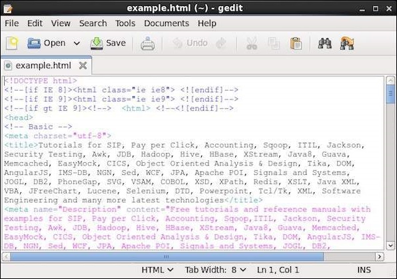Click the Undo button
Screen dimensions: 397x279
(x=190, y=43)
